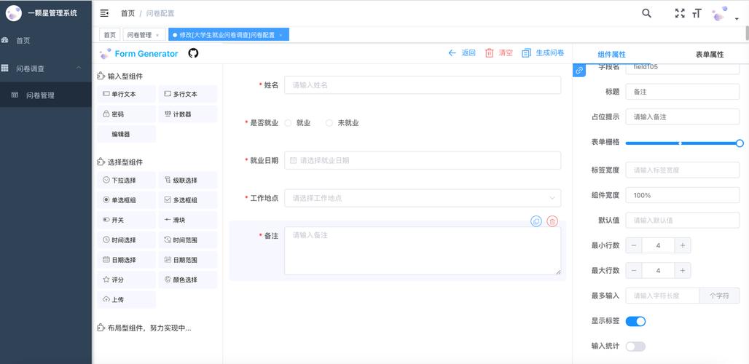
Task: Increase 最大行数 with plus button
Action: 683,271
